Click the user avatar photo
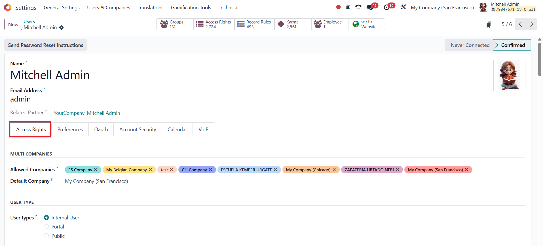This screenshot has width=543, height=246. pos(509,75)
